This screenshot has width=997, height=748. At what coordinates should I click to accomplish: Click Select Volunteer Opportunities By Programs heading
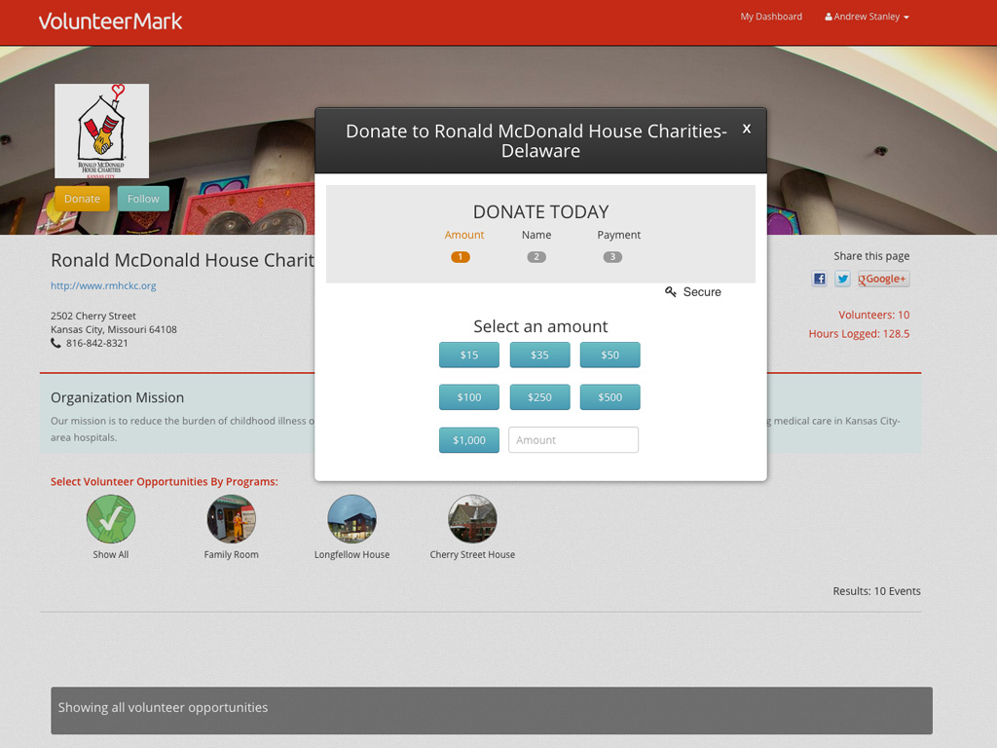[164, 481]
